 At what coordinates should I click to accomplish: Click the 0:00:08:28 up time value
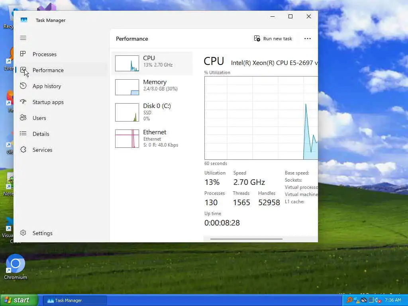[x=222, y=223]
